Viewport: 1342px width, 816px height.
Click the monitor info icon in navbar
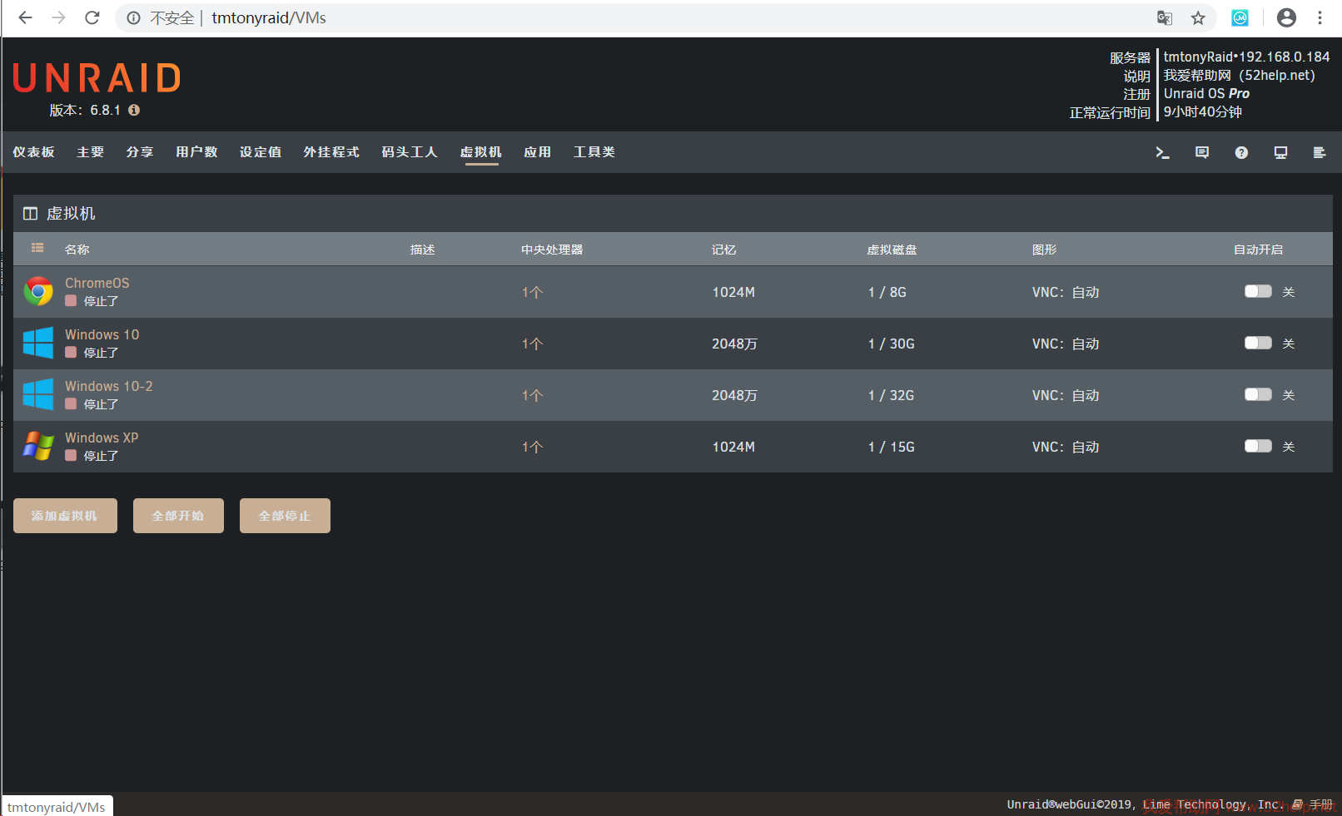coord(1280,152)
